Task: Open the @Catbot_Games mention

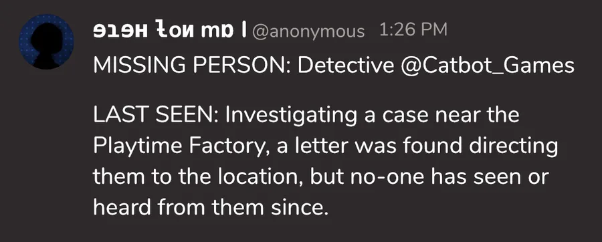Action: 487,66
